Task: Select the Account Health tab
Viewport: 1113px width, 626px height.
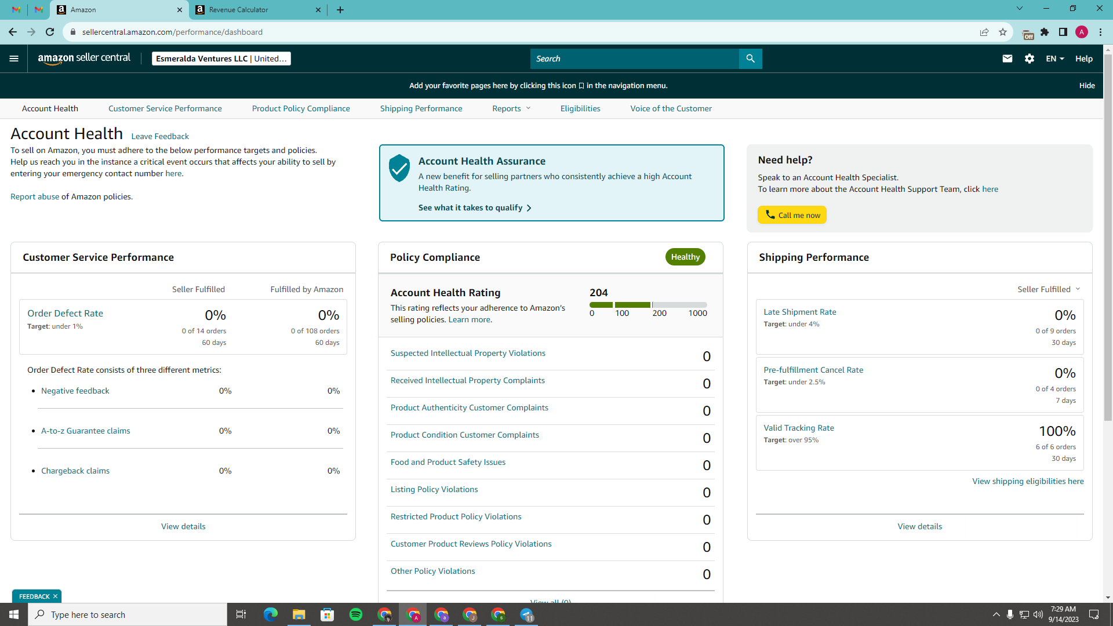Action: click(50, 108)
